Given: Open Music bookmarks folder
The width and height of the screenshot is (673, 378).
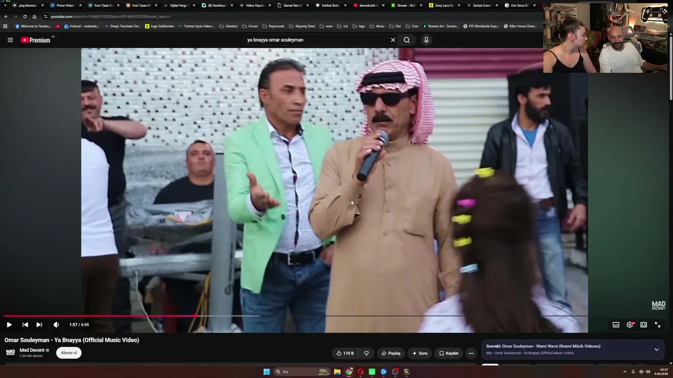Looking at the screenshot, I should pos(377,26).
